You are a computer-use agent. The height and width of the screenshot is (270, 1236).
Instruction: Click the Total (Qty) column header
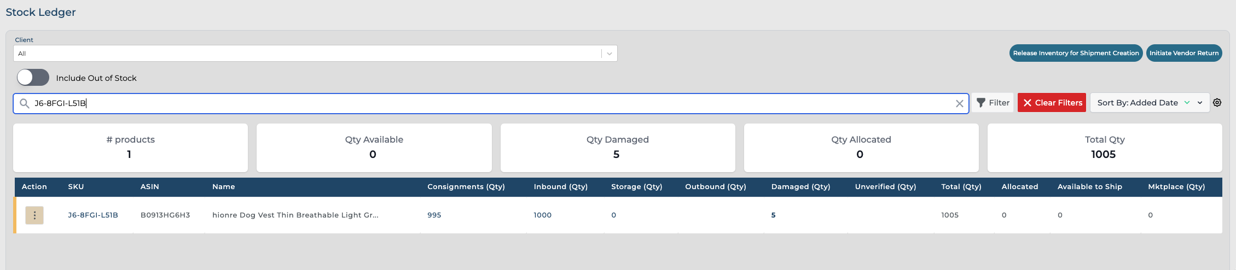click(x=961, y=187)
